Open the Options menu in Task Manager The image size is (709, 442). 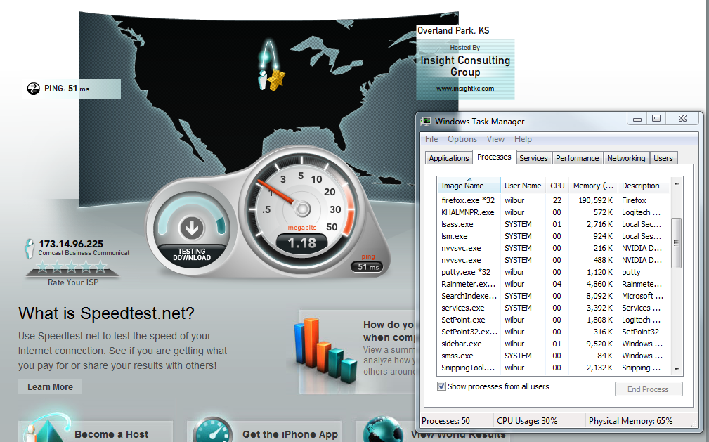pos(462,139)
